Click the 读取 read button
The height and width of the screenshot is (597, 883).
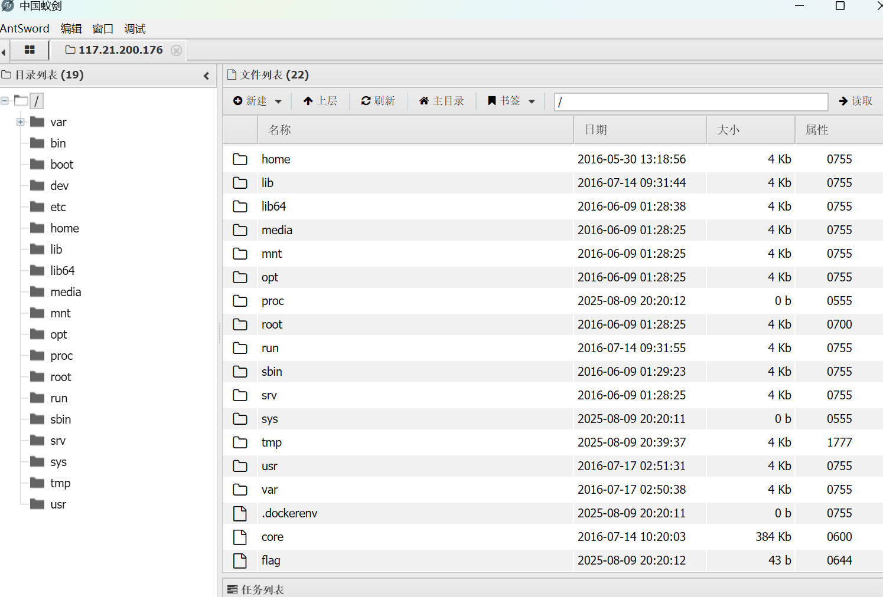point(856,101)
